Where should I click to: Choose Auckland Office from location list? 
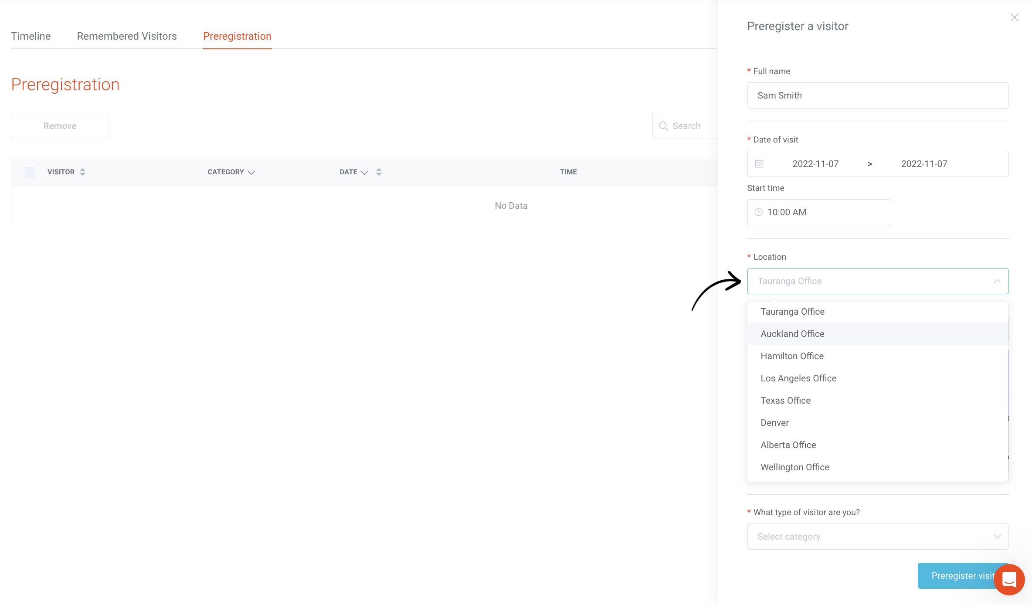click(792, 334)
